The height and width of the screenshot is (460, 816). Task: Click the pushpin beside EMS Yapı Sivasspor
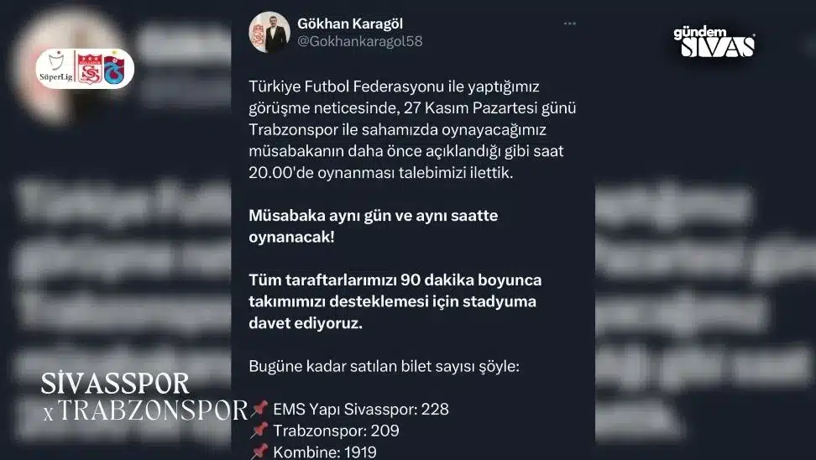pyautogui.click(x=259, y=409)
